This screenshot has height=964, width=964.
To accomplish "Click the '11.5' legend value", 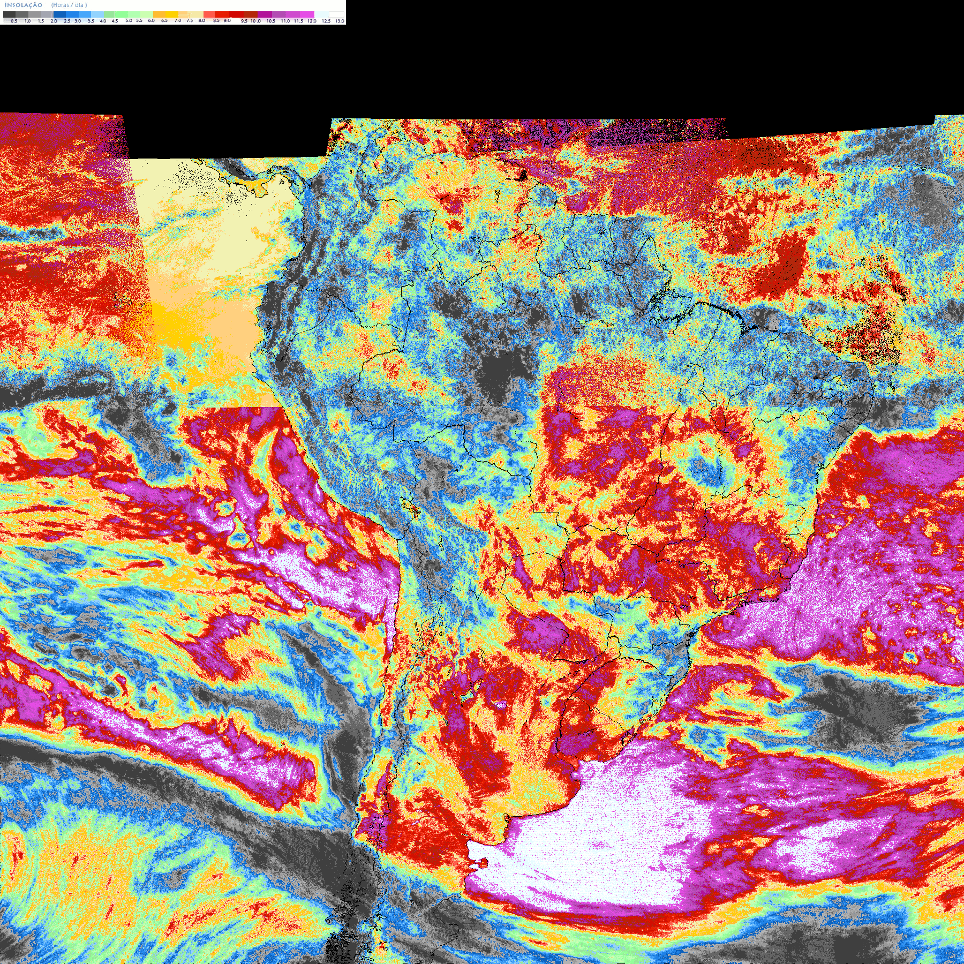I will (298, 21).
